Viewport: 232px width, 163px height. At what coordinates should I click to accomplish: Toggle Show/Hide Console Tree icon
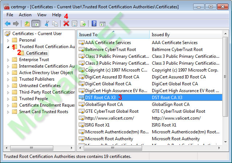(x=36, y=23)
